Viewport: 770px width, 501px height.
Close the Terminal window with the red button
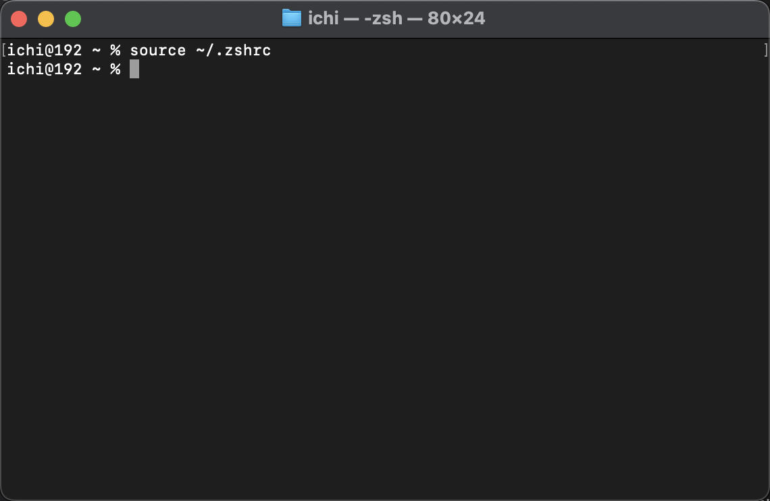[19, 19]
